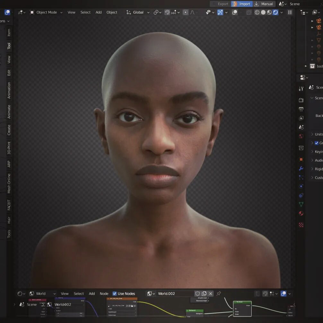
Task: Unlink World.002 with the X button
Action: point(211,293)
